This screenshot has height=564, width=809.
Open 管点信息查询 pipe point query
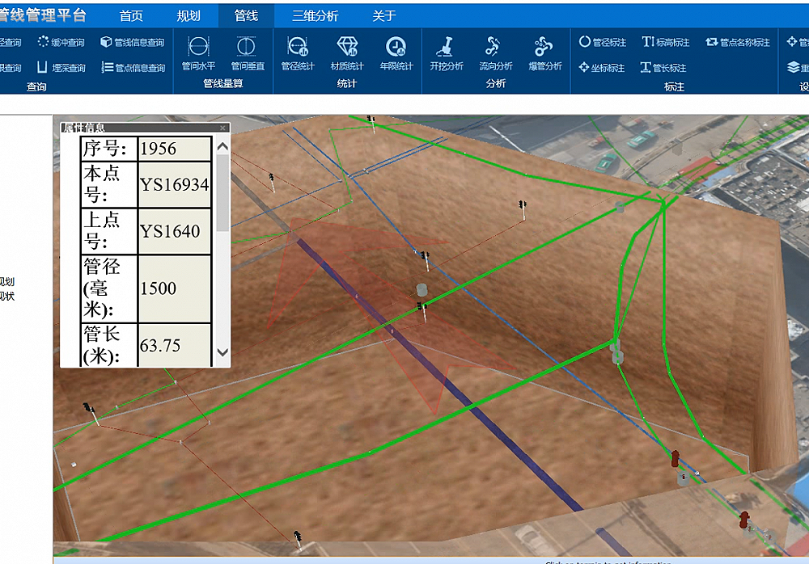click(133, 68)
